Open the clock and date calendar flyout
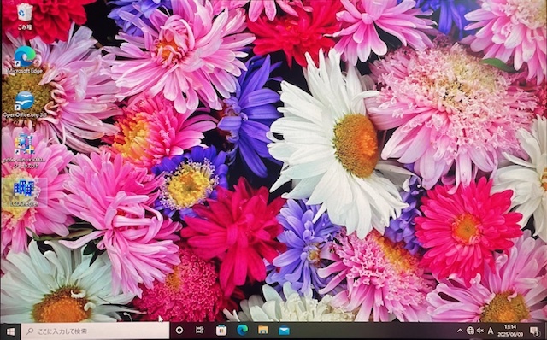The width and height of the screenshot is (547, 340). 509,331
